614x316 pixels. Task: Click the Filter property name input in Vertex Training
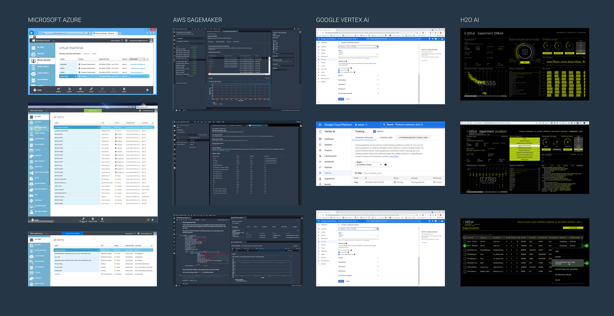pos(373,173)
